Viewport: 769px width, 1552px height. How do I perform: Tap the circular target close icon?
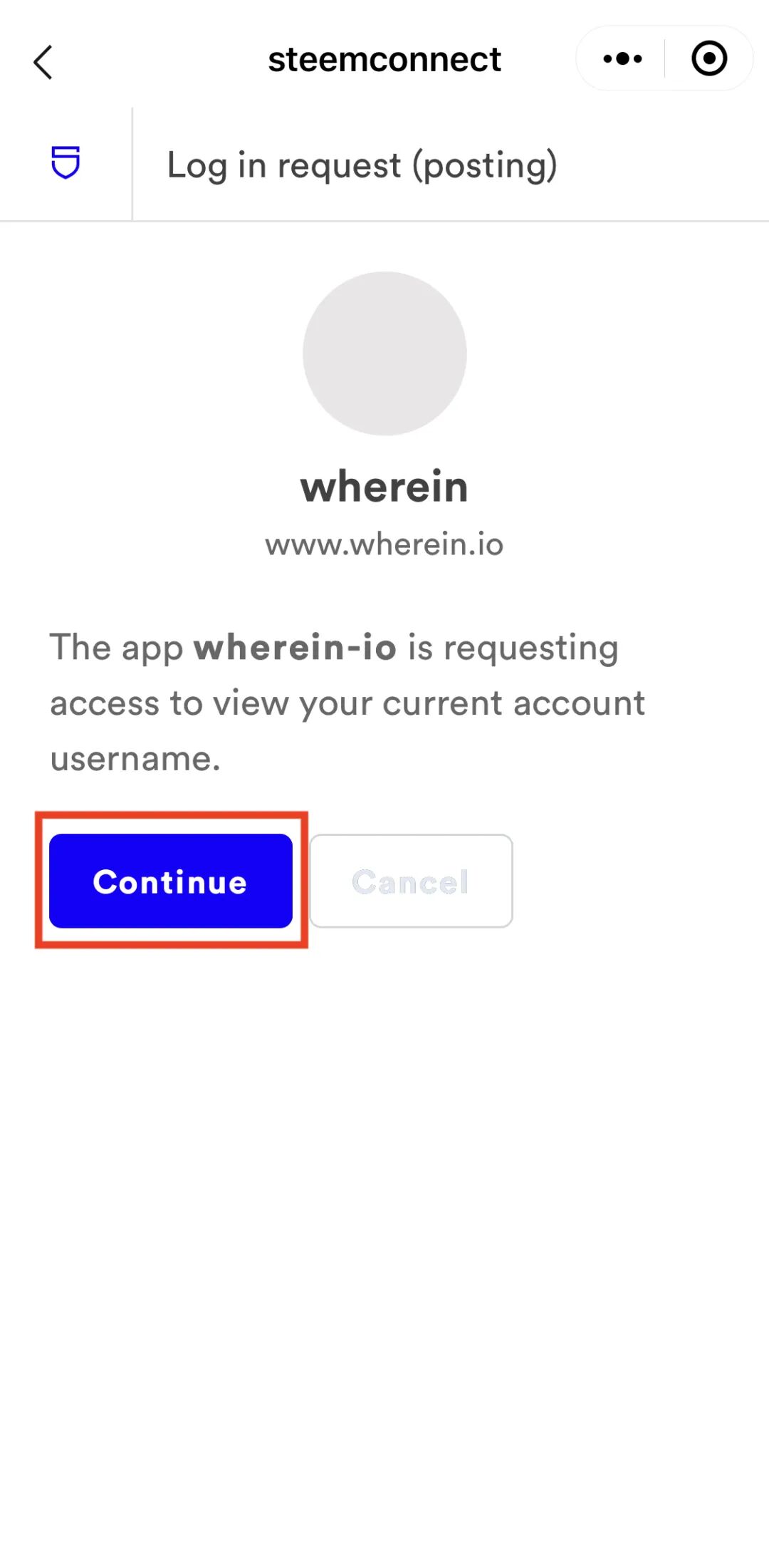709,58
